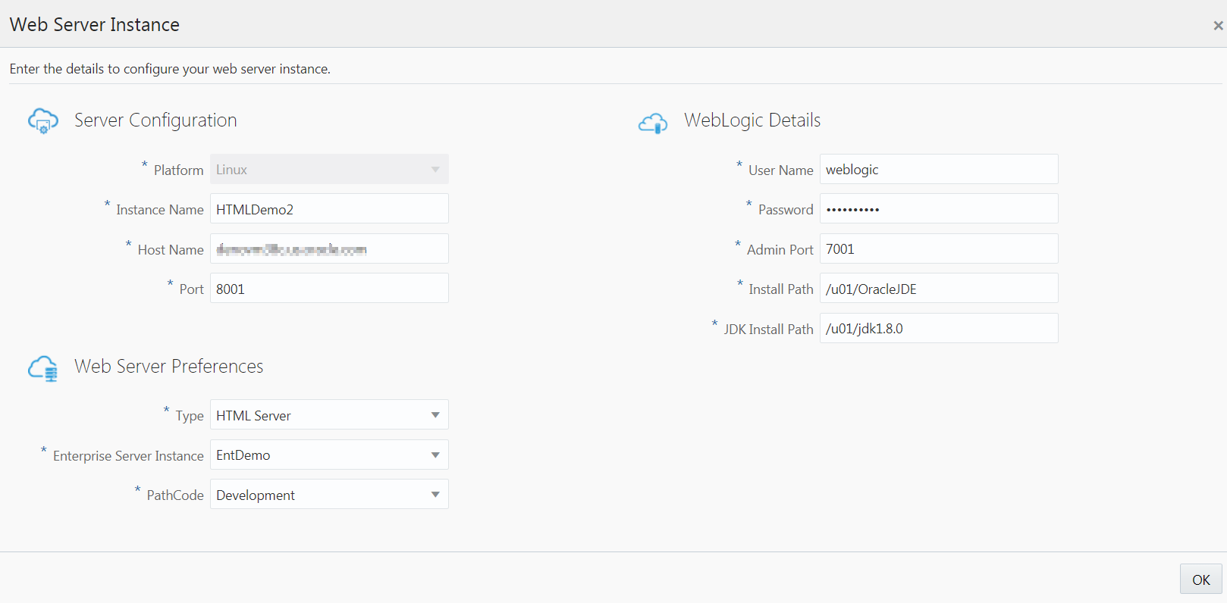The width and height of the screenshot is (1227, 603).
Task: Focus the Password field
Action: click(x=939, y=209)
